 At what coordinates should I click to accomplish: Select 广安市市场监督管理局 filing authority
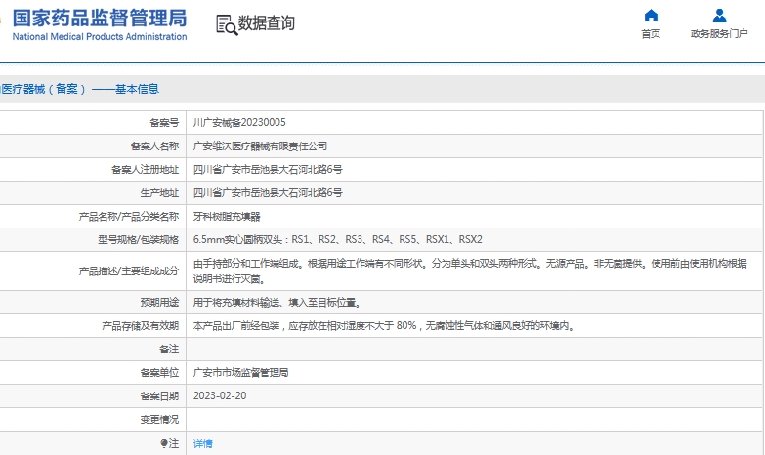(240, 373)
